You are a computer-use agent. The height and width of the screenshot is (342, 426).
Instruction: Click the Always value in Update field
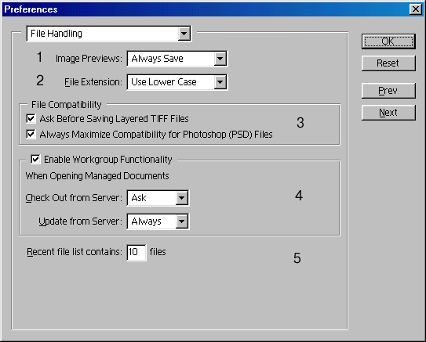tap(147, 221)
